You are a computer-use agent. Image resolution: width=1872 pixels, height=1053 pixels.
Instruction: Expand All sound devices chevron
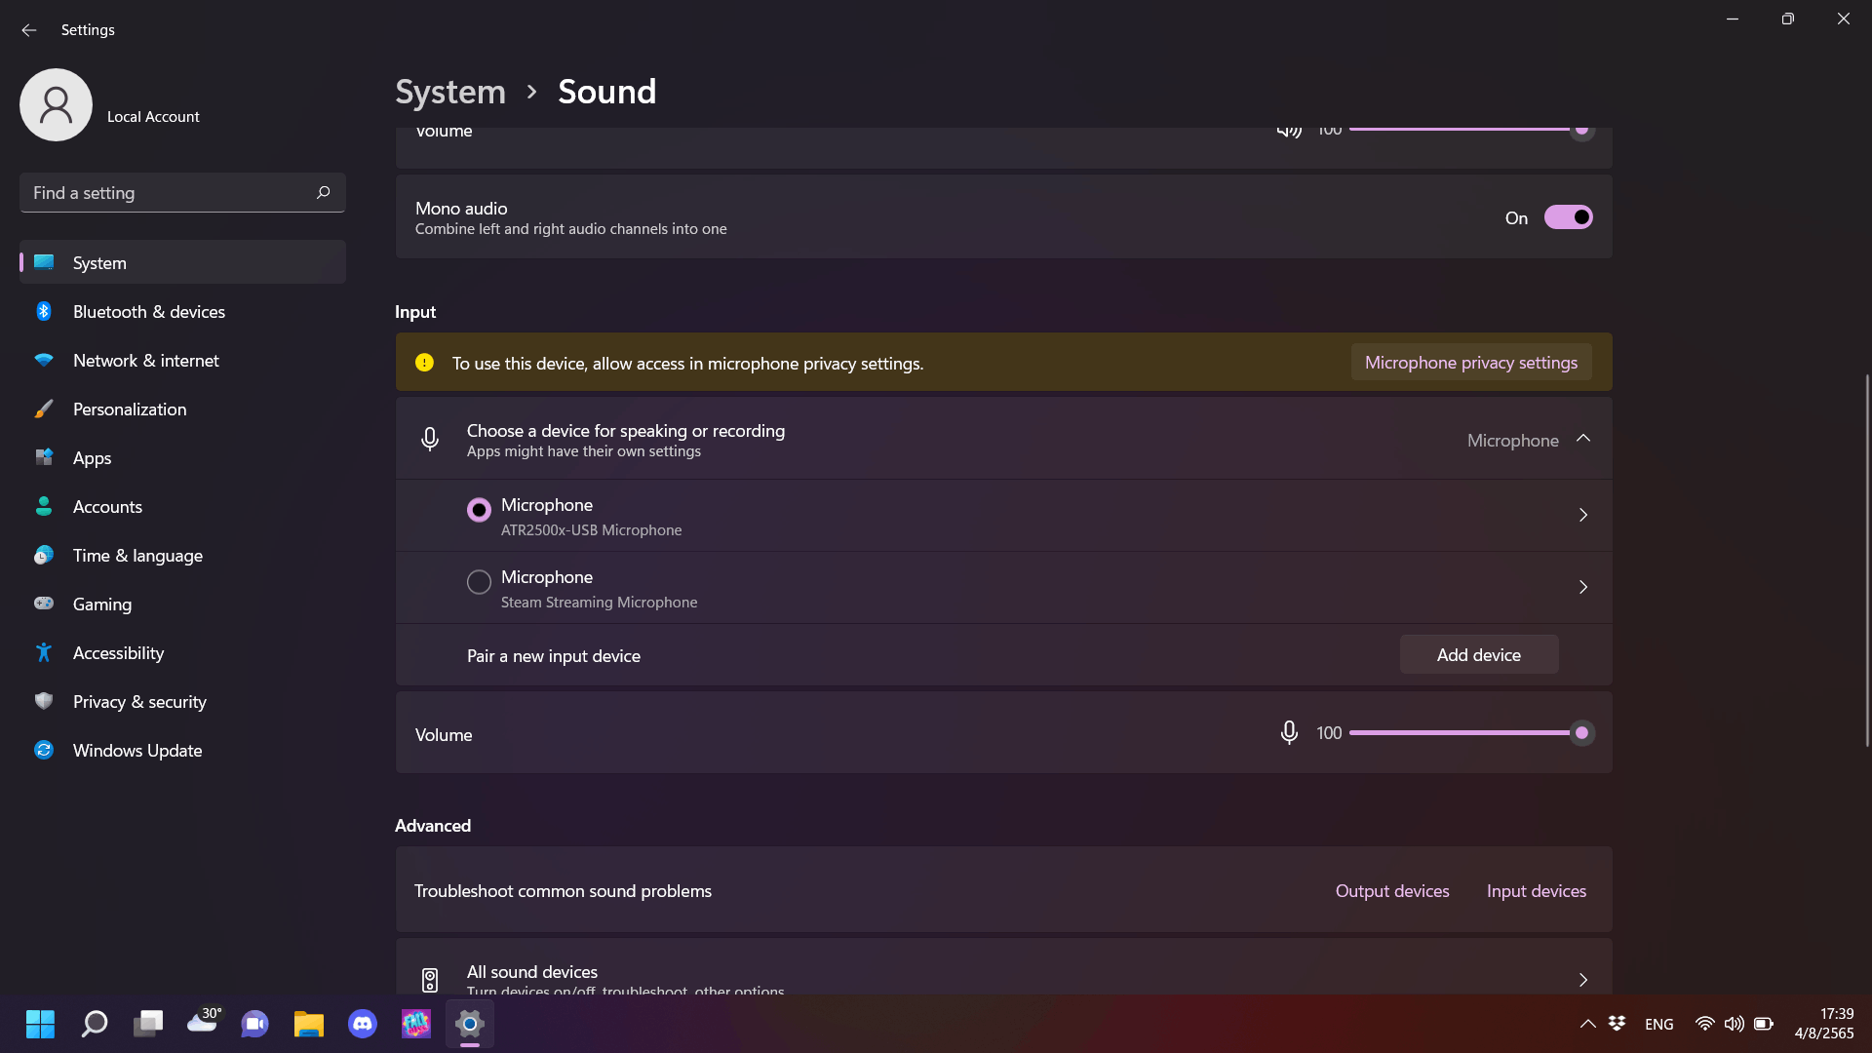[x=1583, y=979]
